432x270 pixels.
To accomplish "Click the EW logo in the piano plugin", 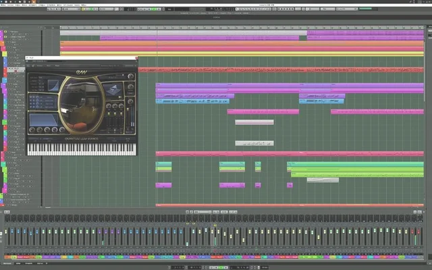I will tap(82, 72).
